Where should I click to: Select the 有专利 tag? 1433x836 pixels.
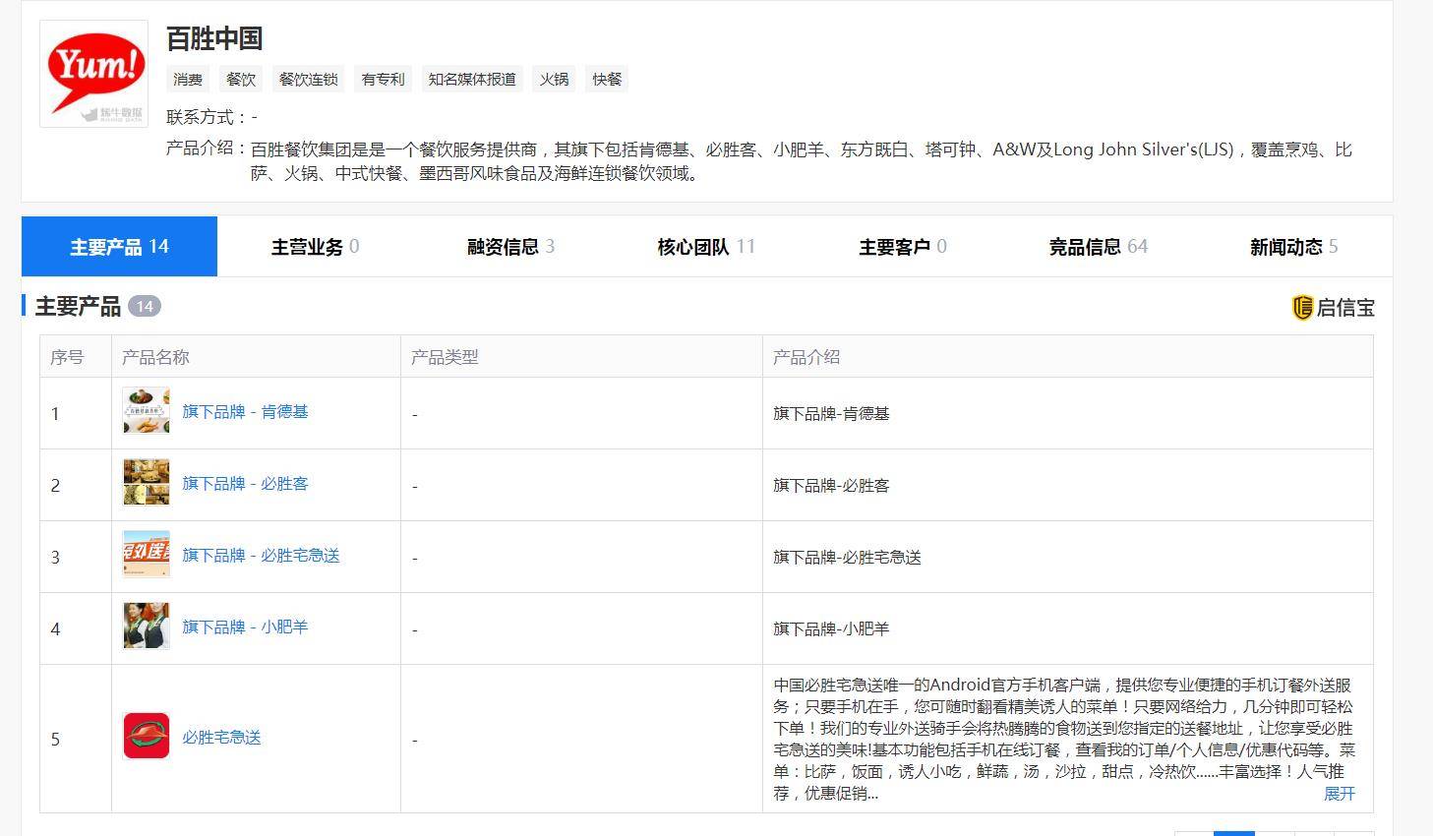[x=383, y=79]
